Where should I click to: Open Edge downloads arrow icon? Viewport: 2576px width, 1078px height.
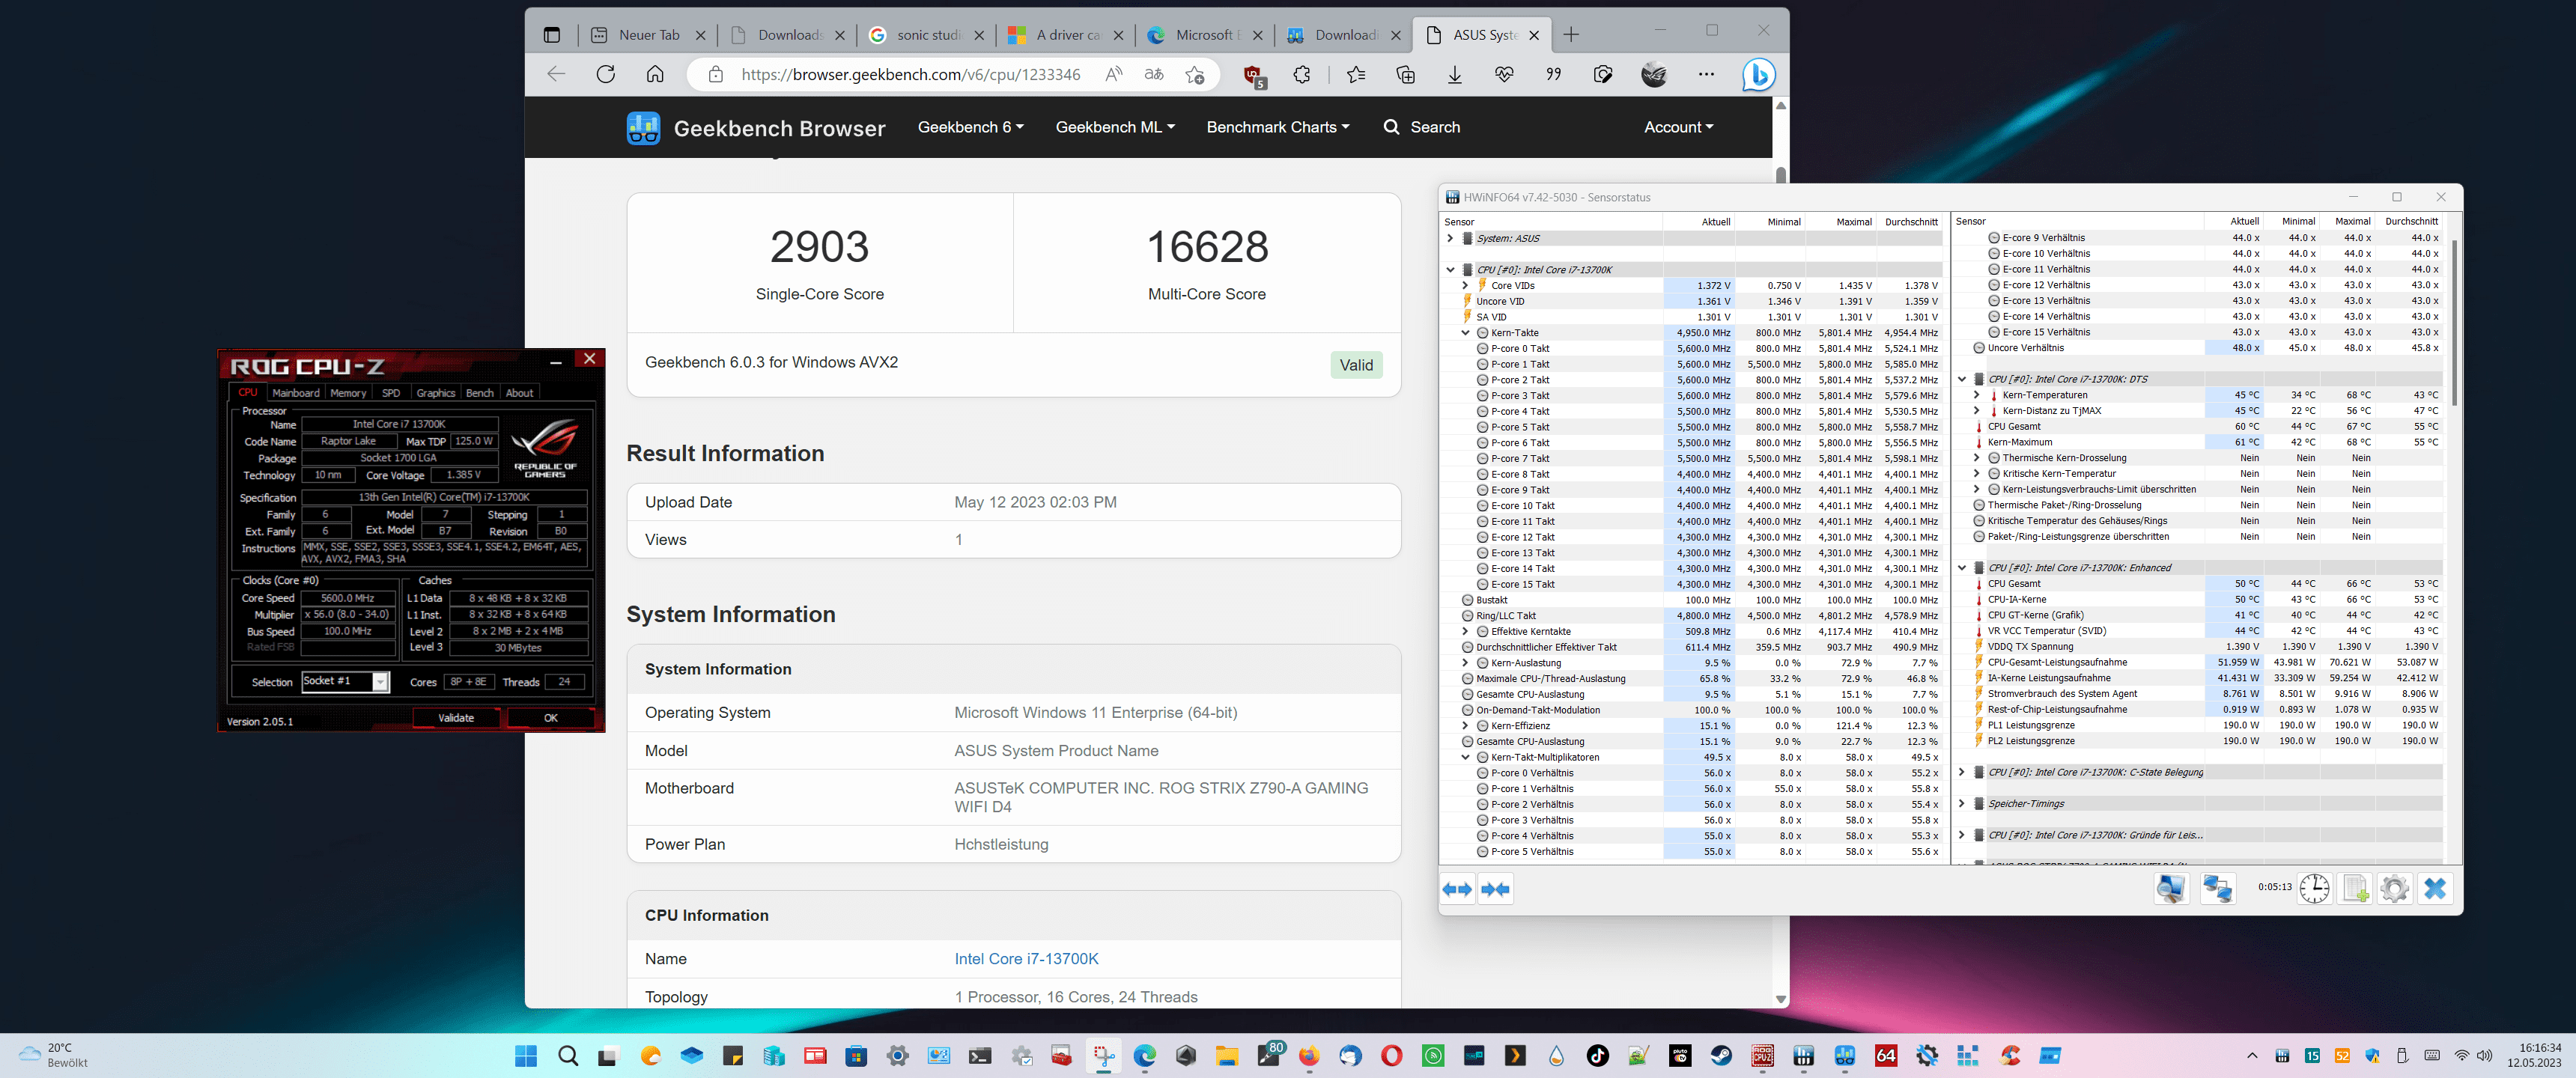point(1455,74)
